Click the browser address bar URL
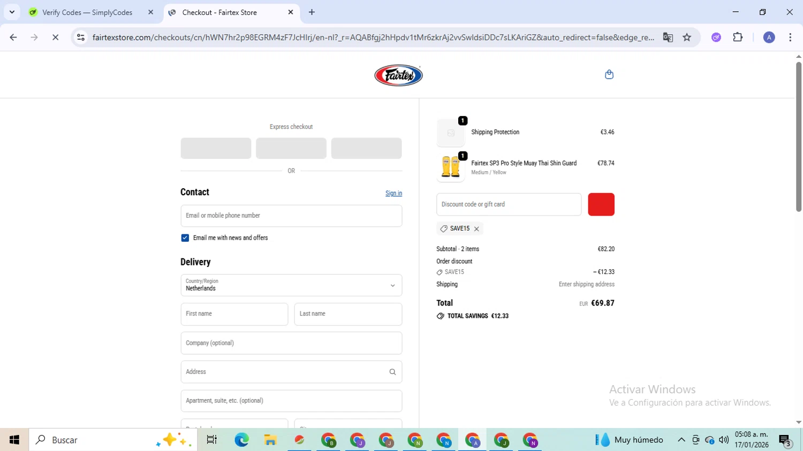This screenshot has width=803, height=451. [373, 37]
